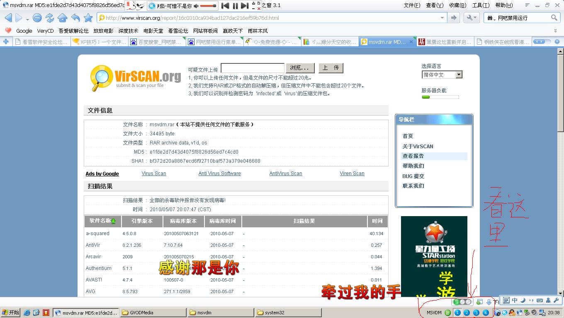This screenshot has width=564, height=318.
Task: Open the Google bookmark
Action: click(x=24, y=31)
